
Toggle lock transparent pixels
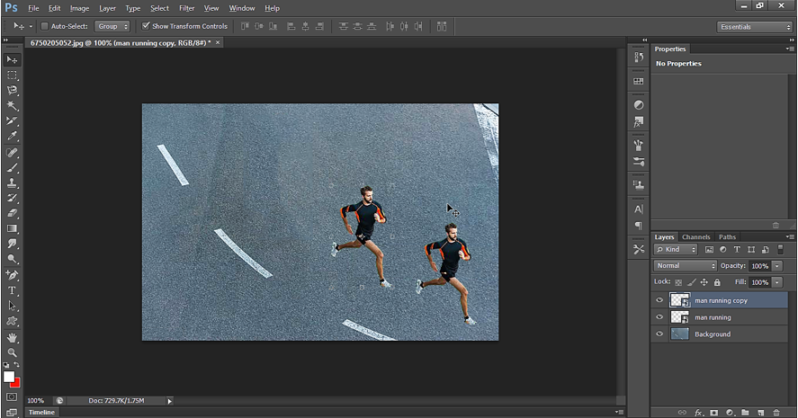(x=678, y=282)
